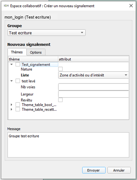Screen dimensions: 137x180
Task: Select the Theme_table_bool_... row label
Action: click(x=39, y=105)
